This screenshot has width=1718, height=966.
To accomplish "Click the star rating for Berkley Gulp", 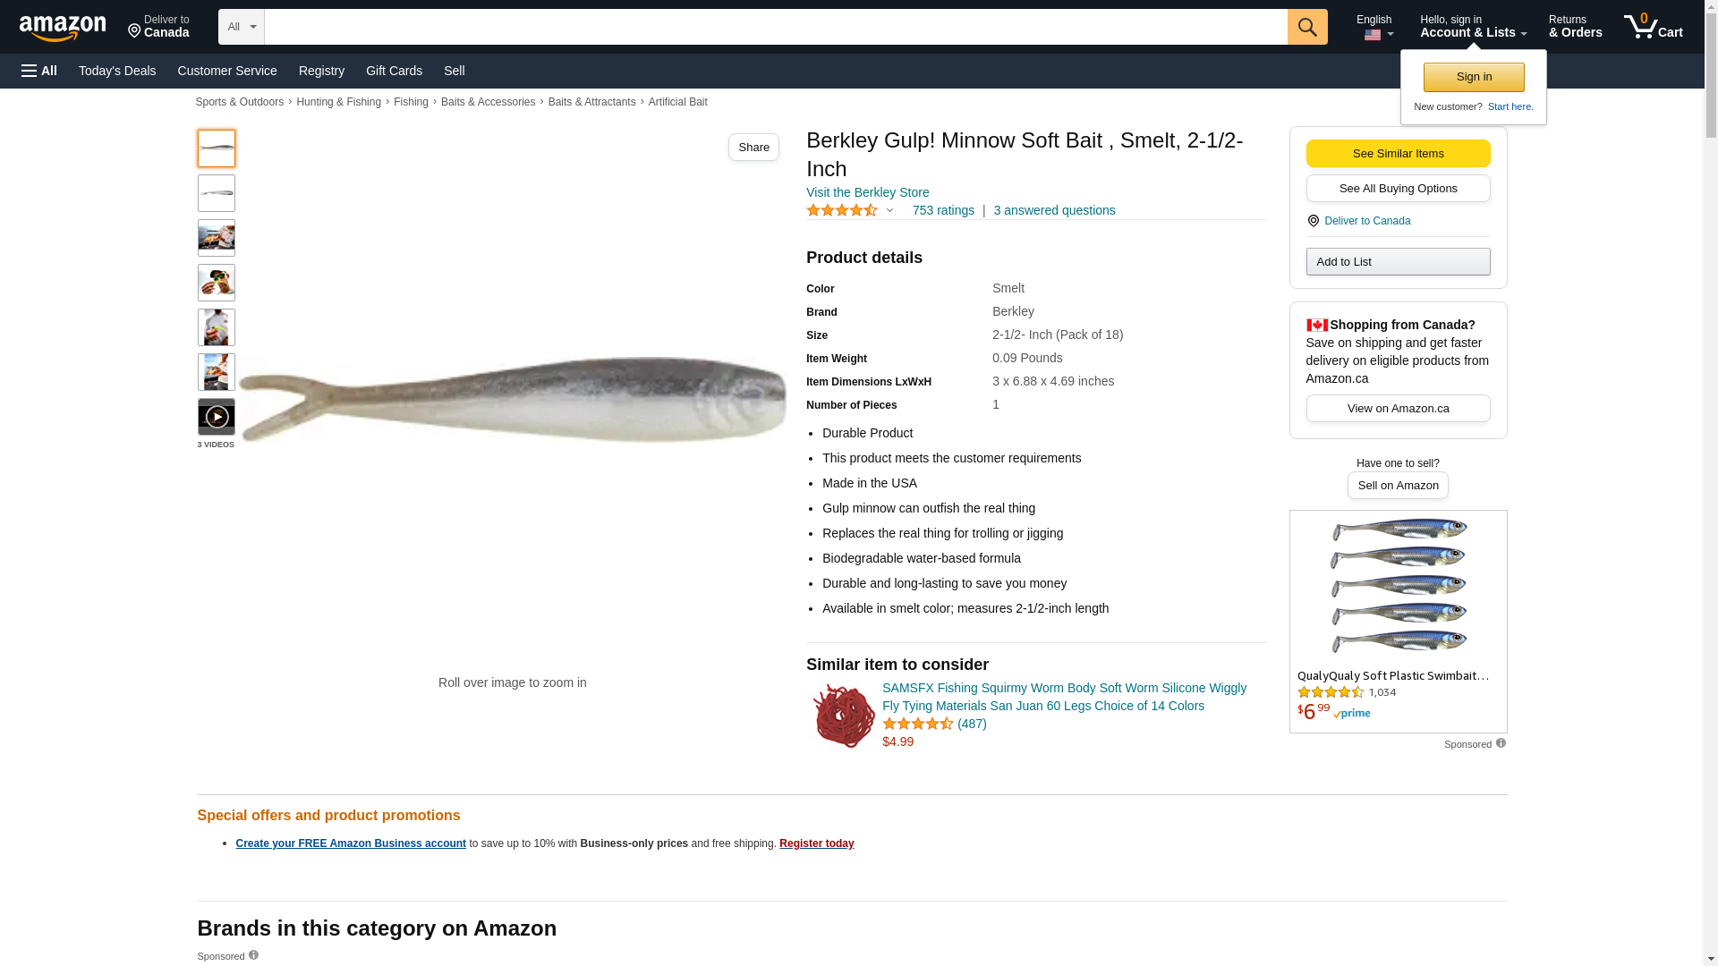I will coord(842,210).
